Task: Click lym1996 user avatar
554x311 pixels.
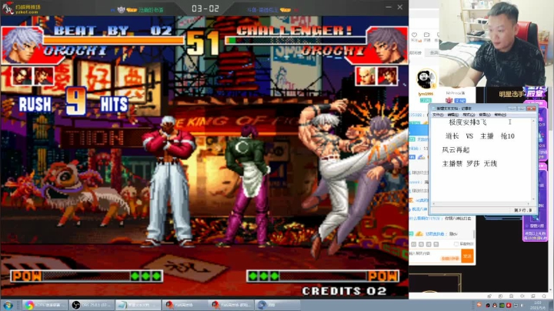Action: click(x=426, y=79)
